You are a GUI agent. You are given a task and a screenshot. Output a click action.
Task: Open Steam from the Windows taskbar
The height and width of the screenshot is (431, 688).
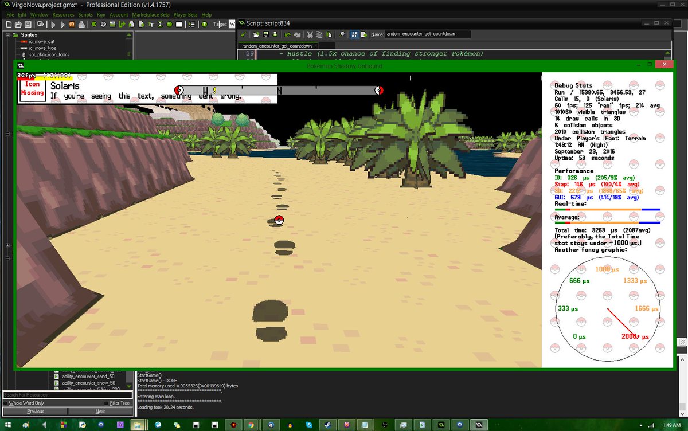coord(327,425)
